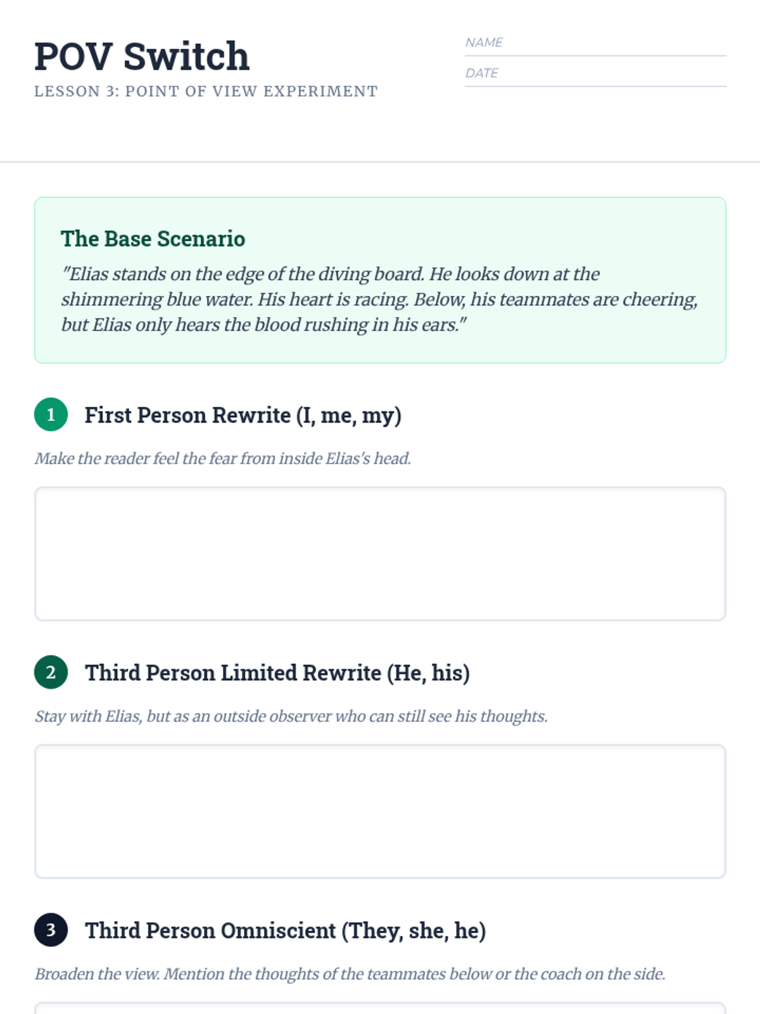Click the Third Person Omniscient heading
760x1014 pixels.
pos(286,930)
